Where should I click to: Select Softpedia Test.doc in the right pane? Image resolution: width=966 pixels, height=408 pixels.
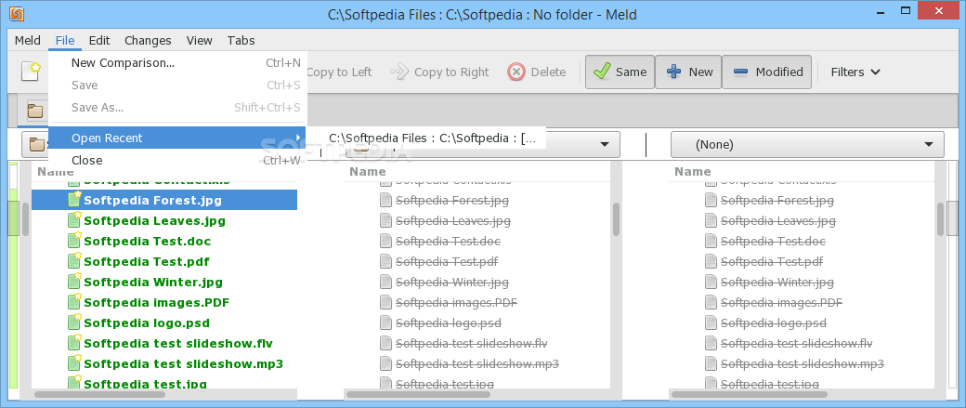(x=773, y=241)
